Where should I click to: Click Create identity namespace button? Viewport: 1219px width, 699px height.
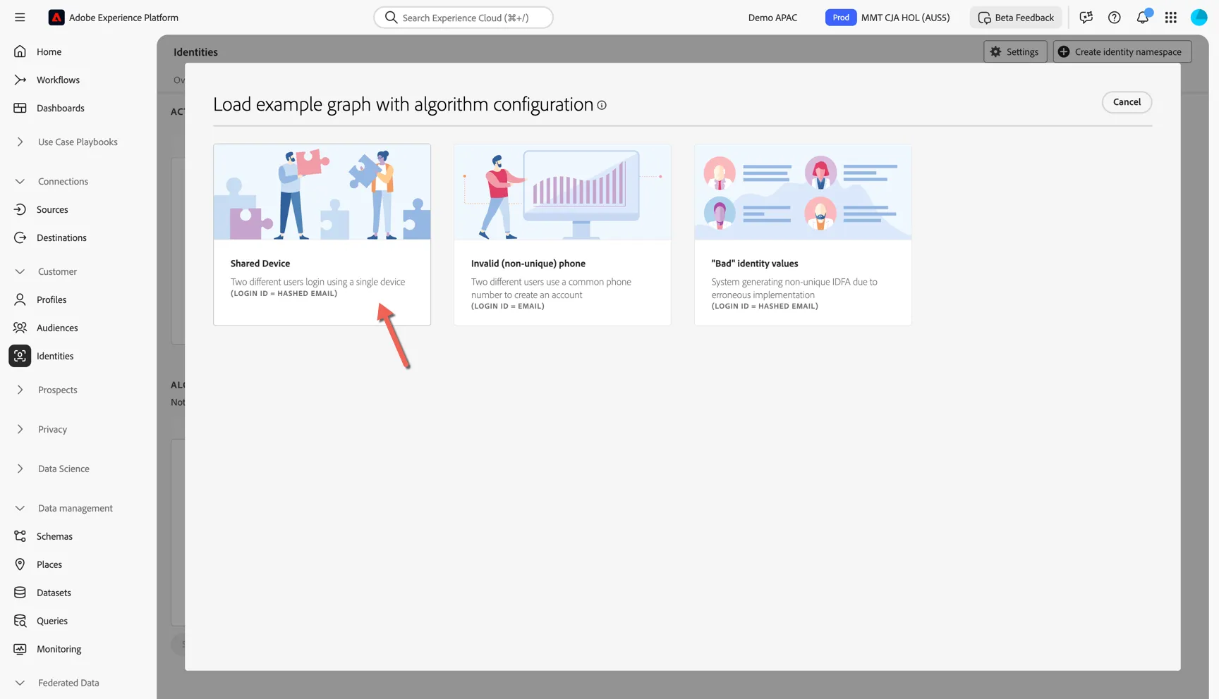1122,51
